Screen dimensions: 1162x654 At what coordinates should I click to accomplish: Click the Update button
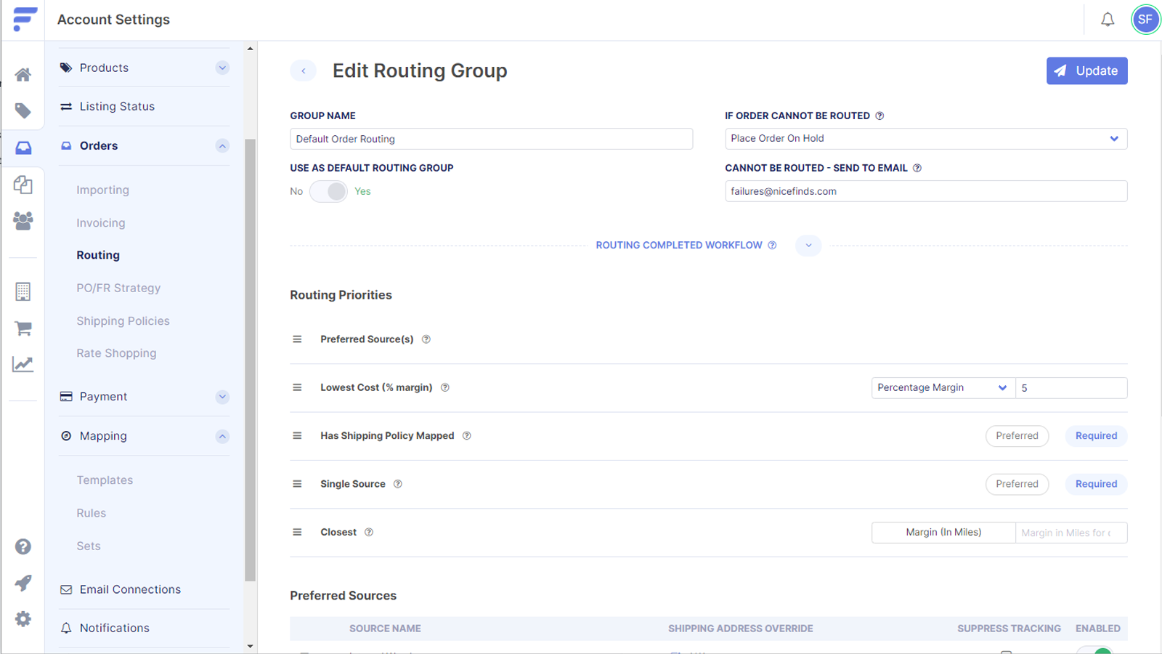1086,70
